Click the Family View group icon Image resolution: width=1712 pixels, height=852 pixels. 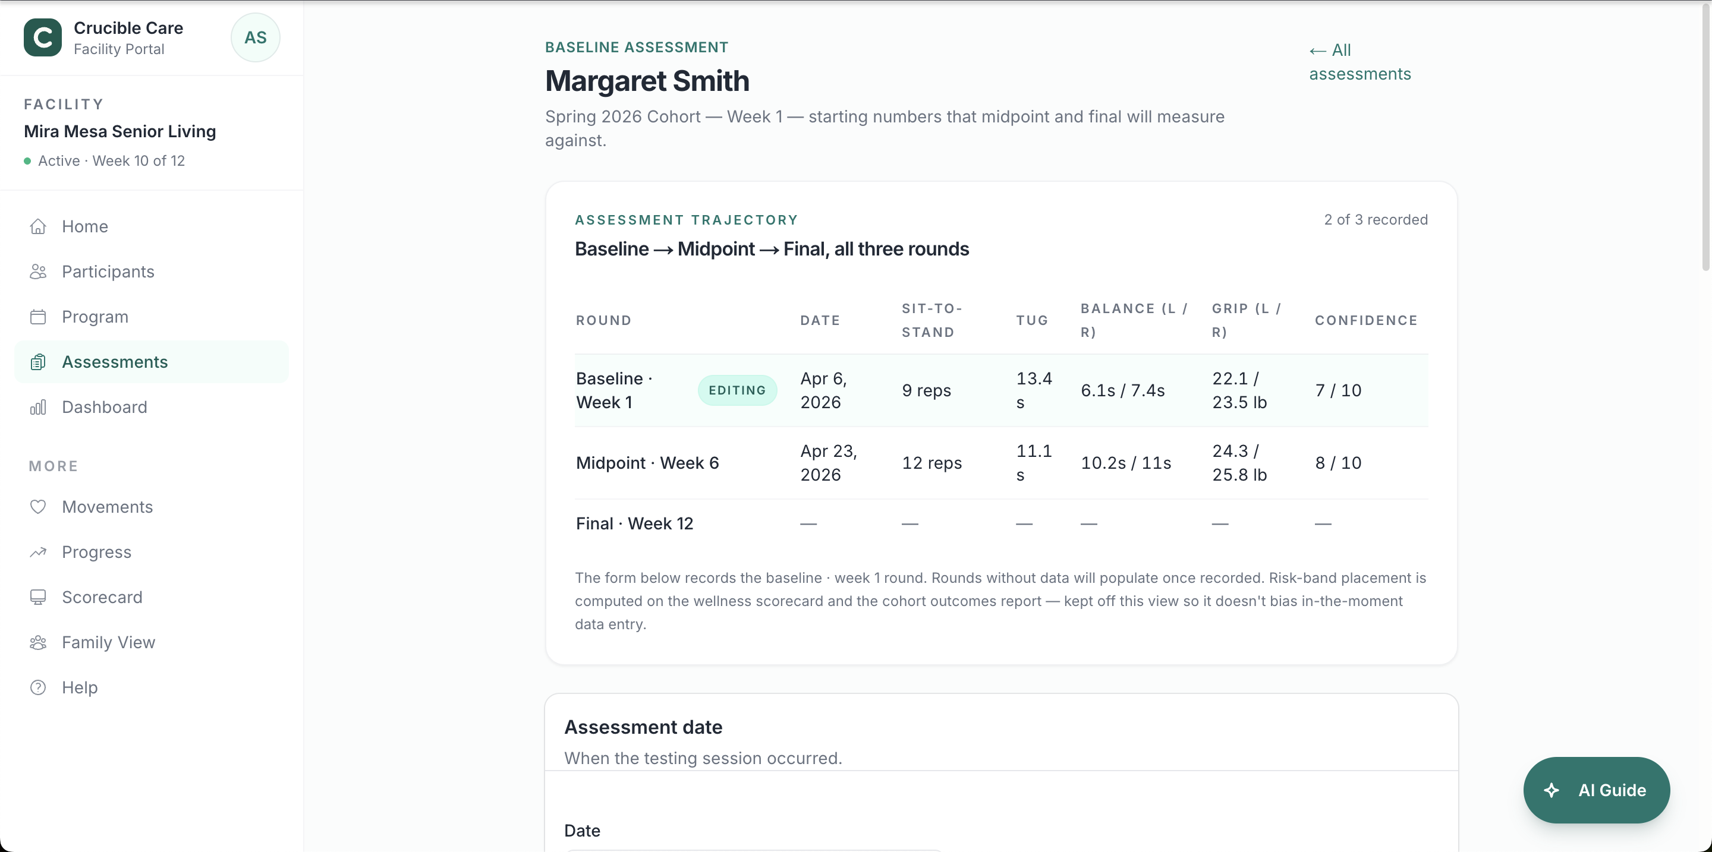tap(38, 642)
